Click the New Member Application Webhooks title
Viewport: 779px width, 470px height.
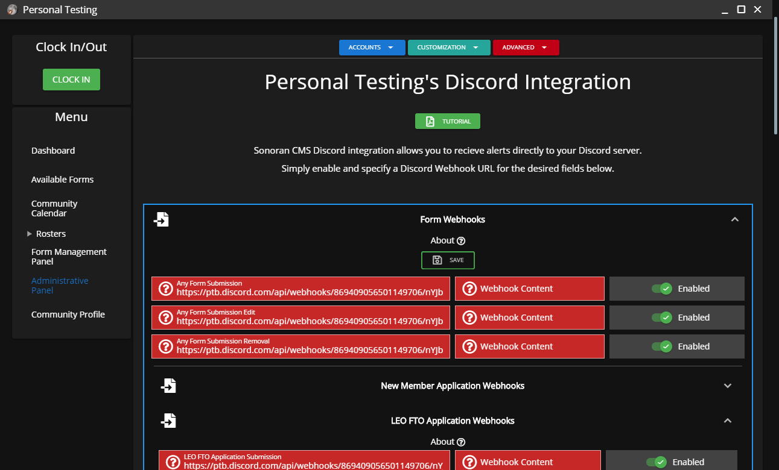(x=453, y=386)
